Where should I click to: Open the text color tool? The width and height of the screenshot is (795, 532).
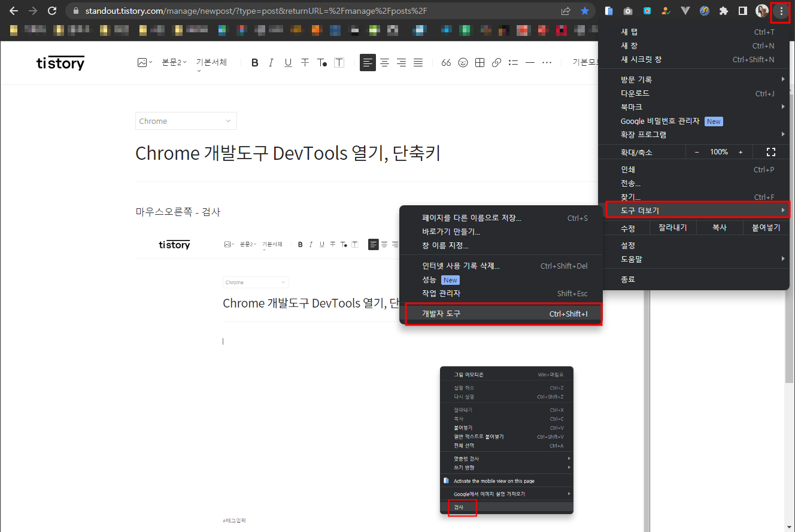(x=321, y=62)
